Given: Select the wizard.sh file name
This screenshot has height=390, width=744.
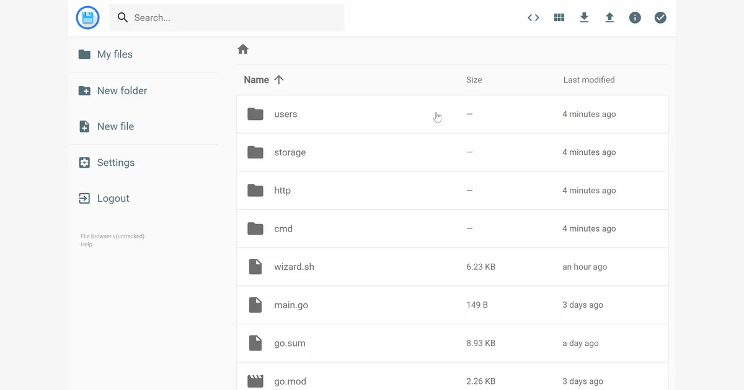Looking at the screenshot, I should coord(294,267).
